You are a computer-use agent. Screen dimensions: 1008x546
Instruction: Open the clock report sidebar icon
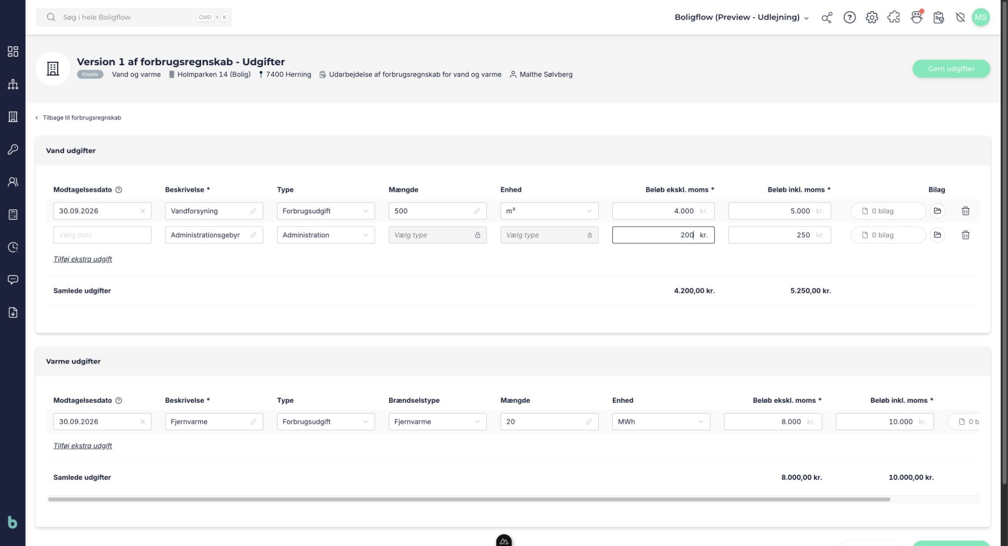(13, 247)
